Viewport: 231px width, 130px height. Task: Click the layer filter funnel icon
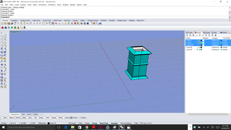pos(206,35)
